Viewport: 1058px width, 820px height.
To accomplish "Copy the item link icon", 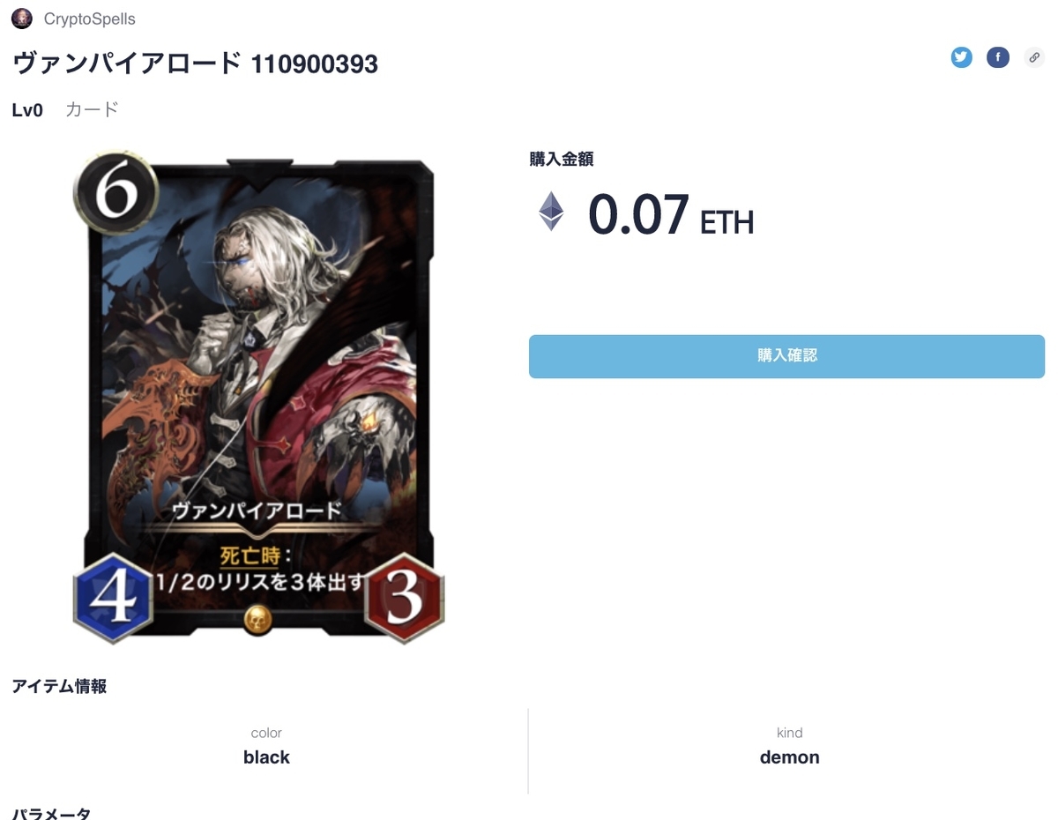I will (1034, 58).
